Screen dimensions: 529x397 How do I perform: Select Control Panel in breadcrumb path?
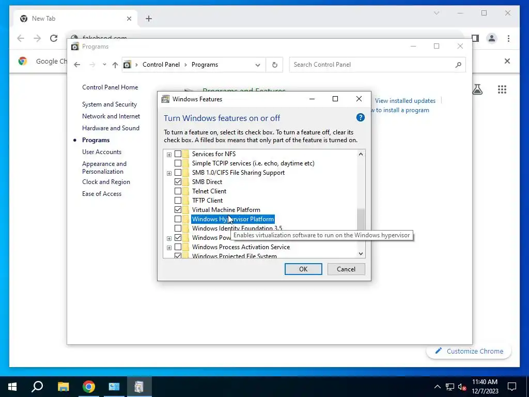161,65
